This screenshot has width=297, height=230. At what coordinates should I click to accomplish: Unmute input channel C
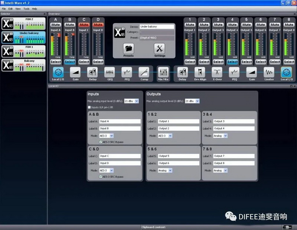(x=84, y=25)
